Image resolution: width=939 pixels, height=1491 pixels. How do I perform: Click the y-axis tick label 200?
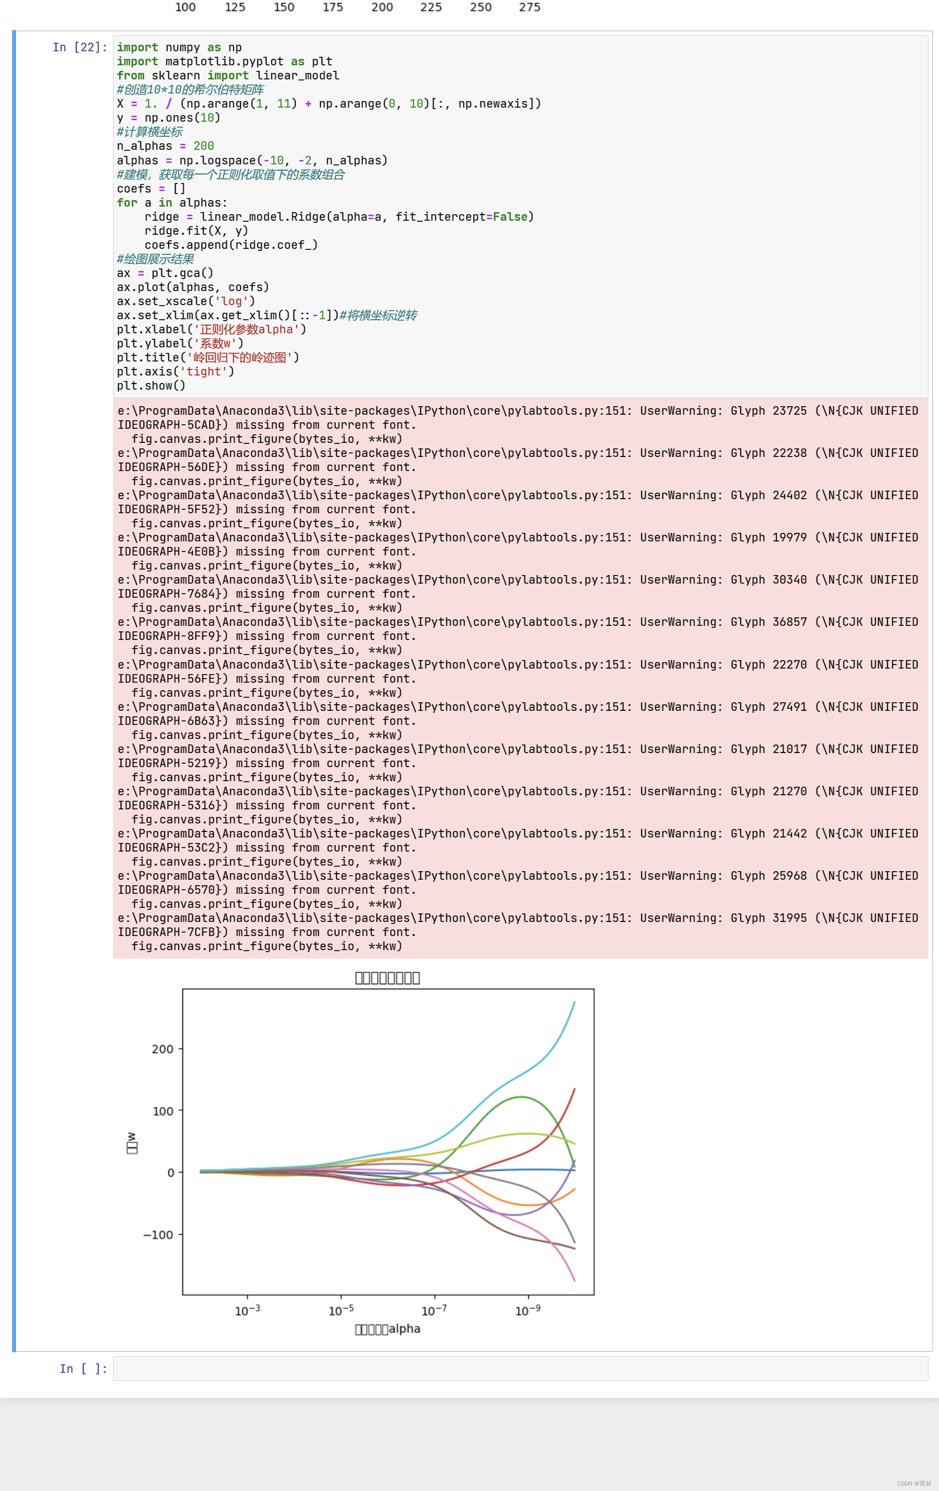click(x=163, y=1049)
